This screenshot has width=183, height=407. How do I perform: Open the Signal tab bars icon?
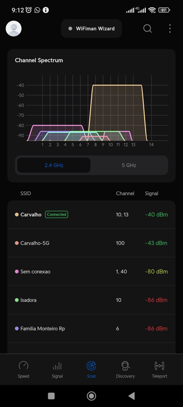click(x=57, y=366)
